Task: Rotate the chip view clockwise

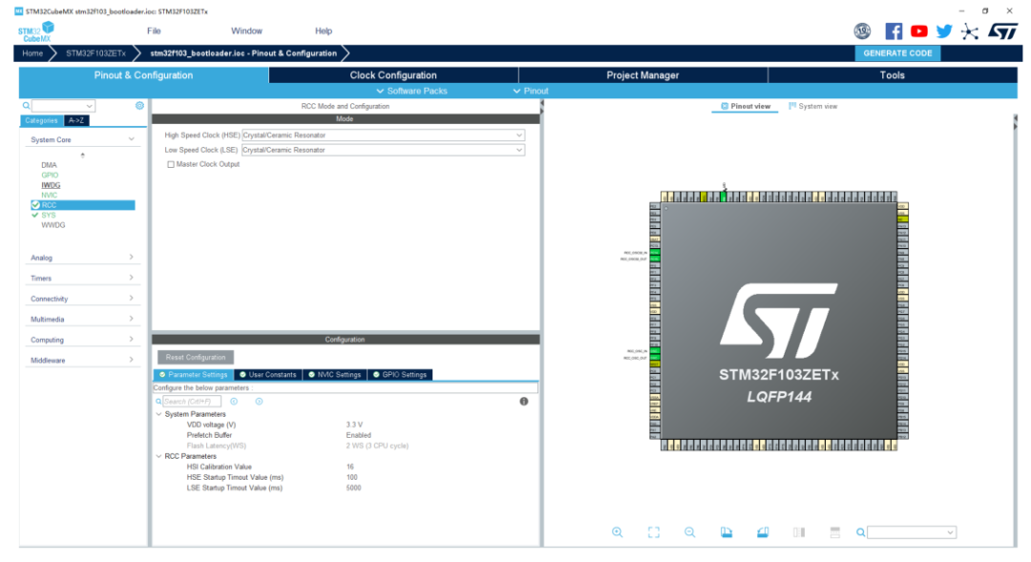Action: (726, 532)
